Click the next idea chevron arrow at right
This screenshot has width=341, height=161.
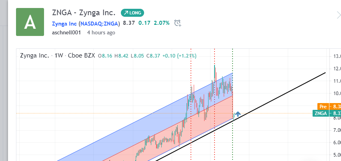(338, 15)
